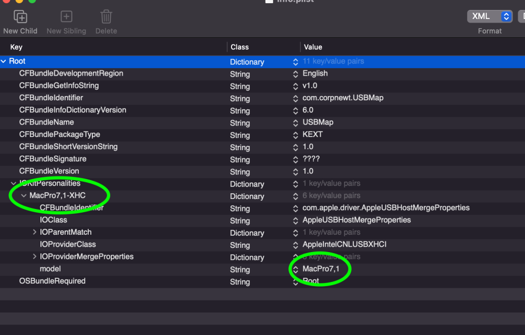
Task: Click the value AppleIntelCNLUSBXHCI
Action: click(344, 244)
